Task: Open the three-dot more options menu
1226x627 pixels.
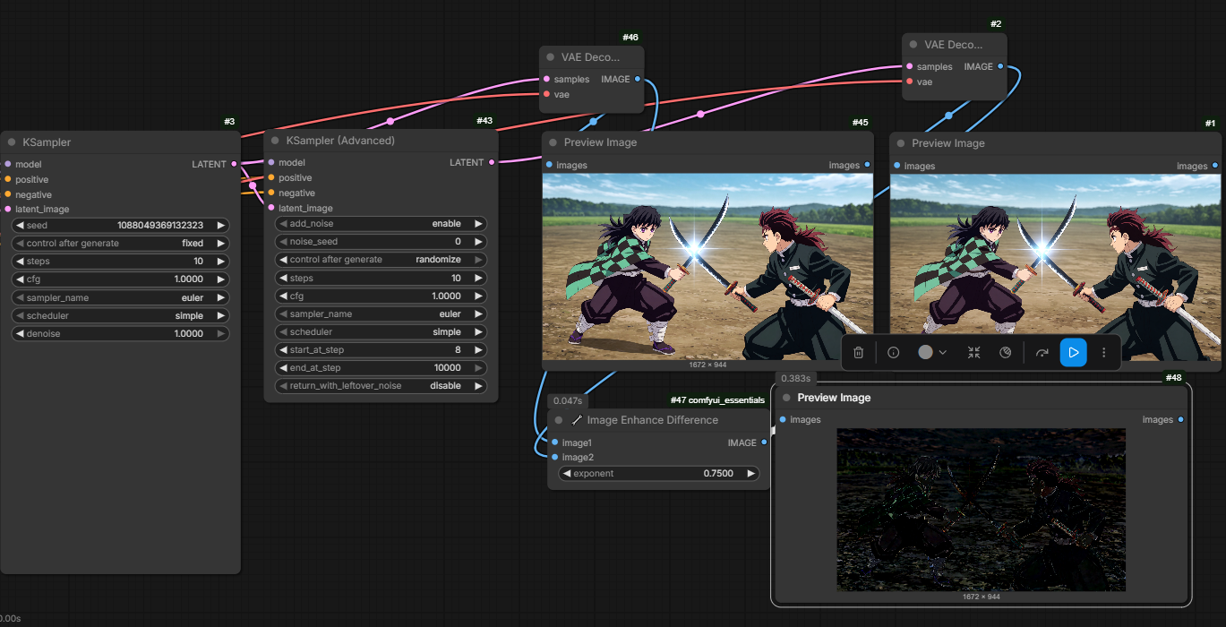Action: (1103, 353)
